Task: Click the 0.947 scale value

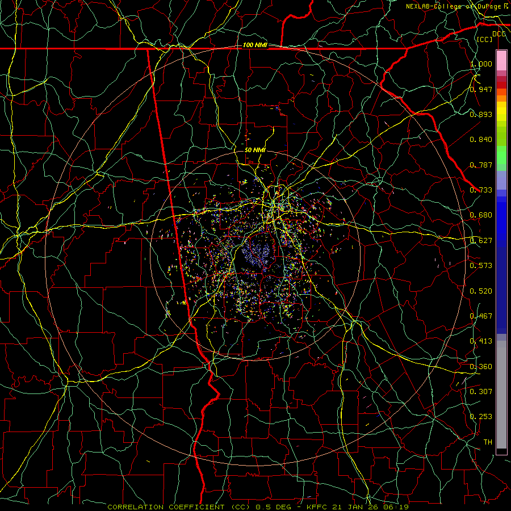Action: (481, 89)
